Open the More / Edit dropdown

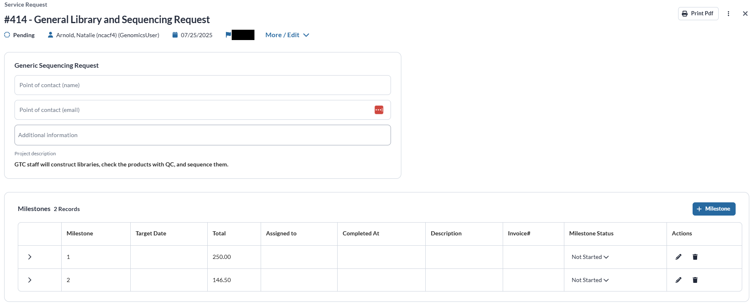[x=287, y=35]
